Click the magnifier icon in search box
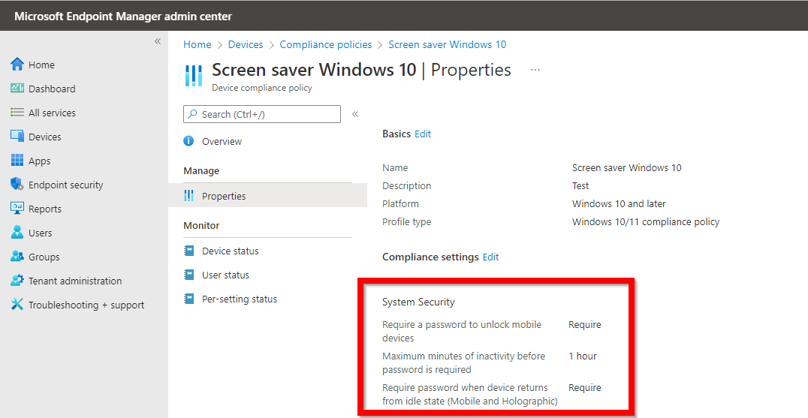The width and height of the screenshot is (808, 418). click(x=192, y=114)
